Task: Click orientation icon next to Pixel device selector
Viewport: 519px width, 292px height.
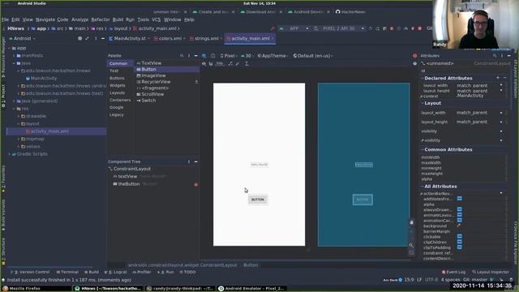Action: [x=212, y=56]
